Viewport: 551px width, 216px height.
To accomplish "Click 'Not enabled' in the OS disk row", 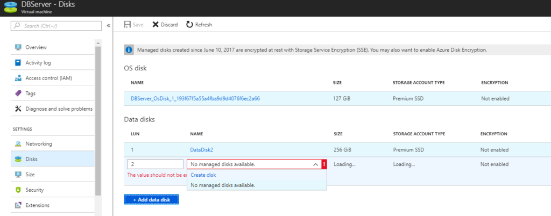I will [x=495, y=98].
